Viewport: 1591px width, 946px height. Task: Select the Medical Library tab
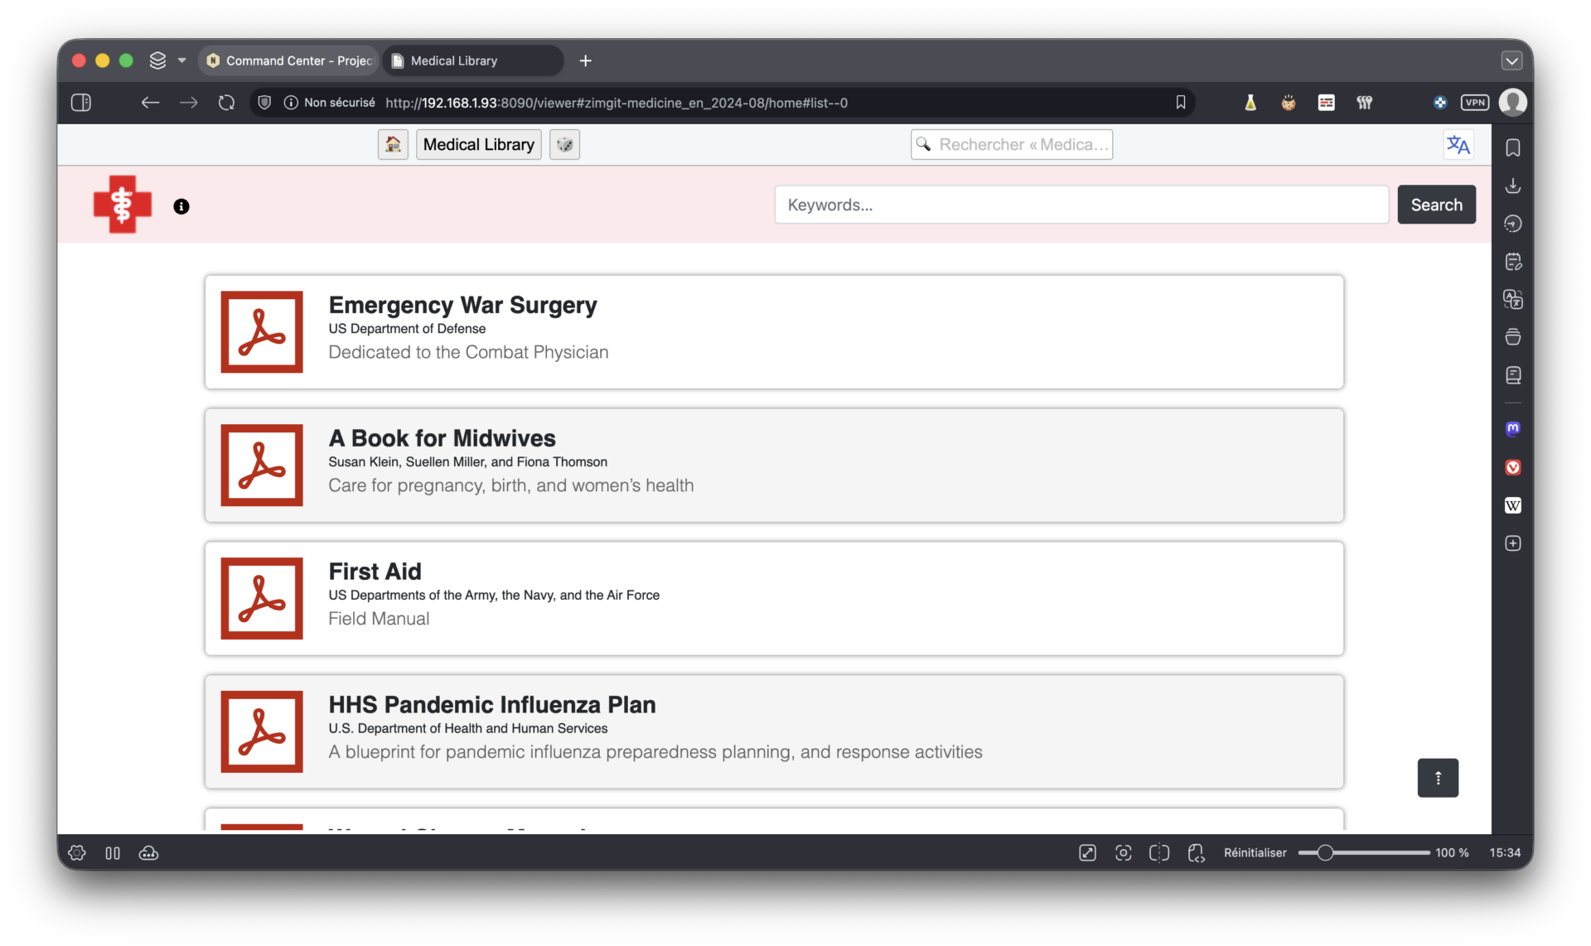point(472,60)
